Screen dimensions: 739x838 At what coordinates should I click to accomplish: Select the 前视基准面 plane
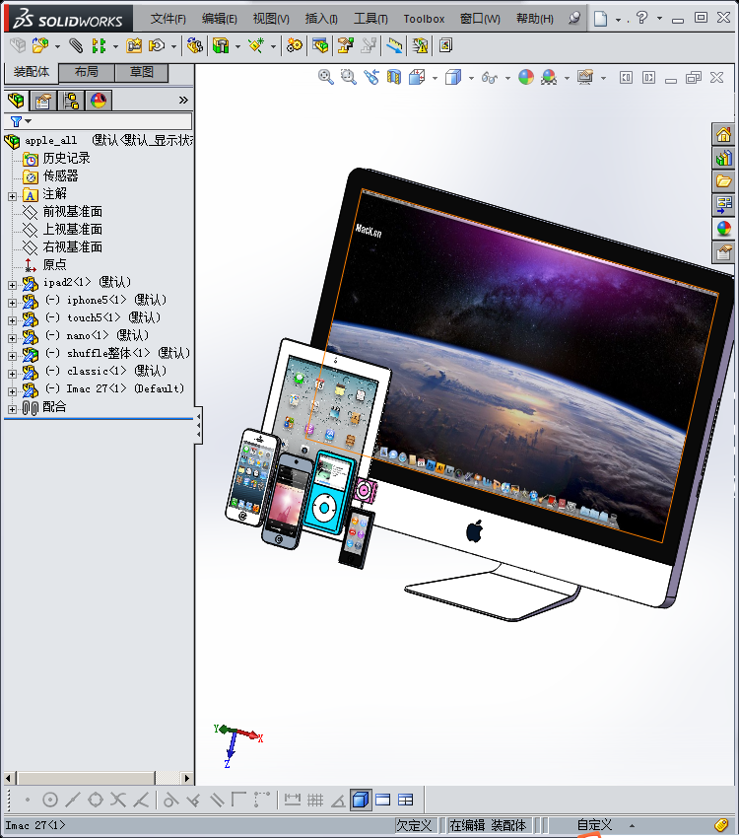pos(73,212)
